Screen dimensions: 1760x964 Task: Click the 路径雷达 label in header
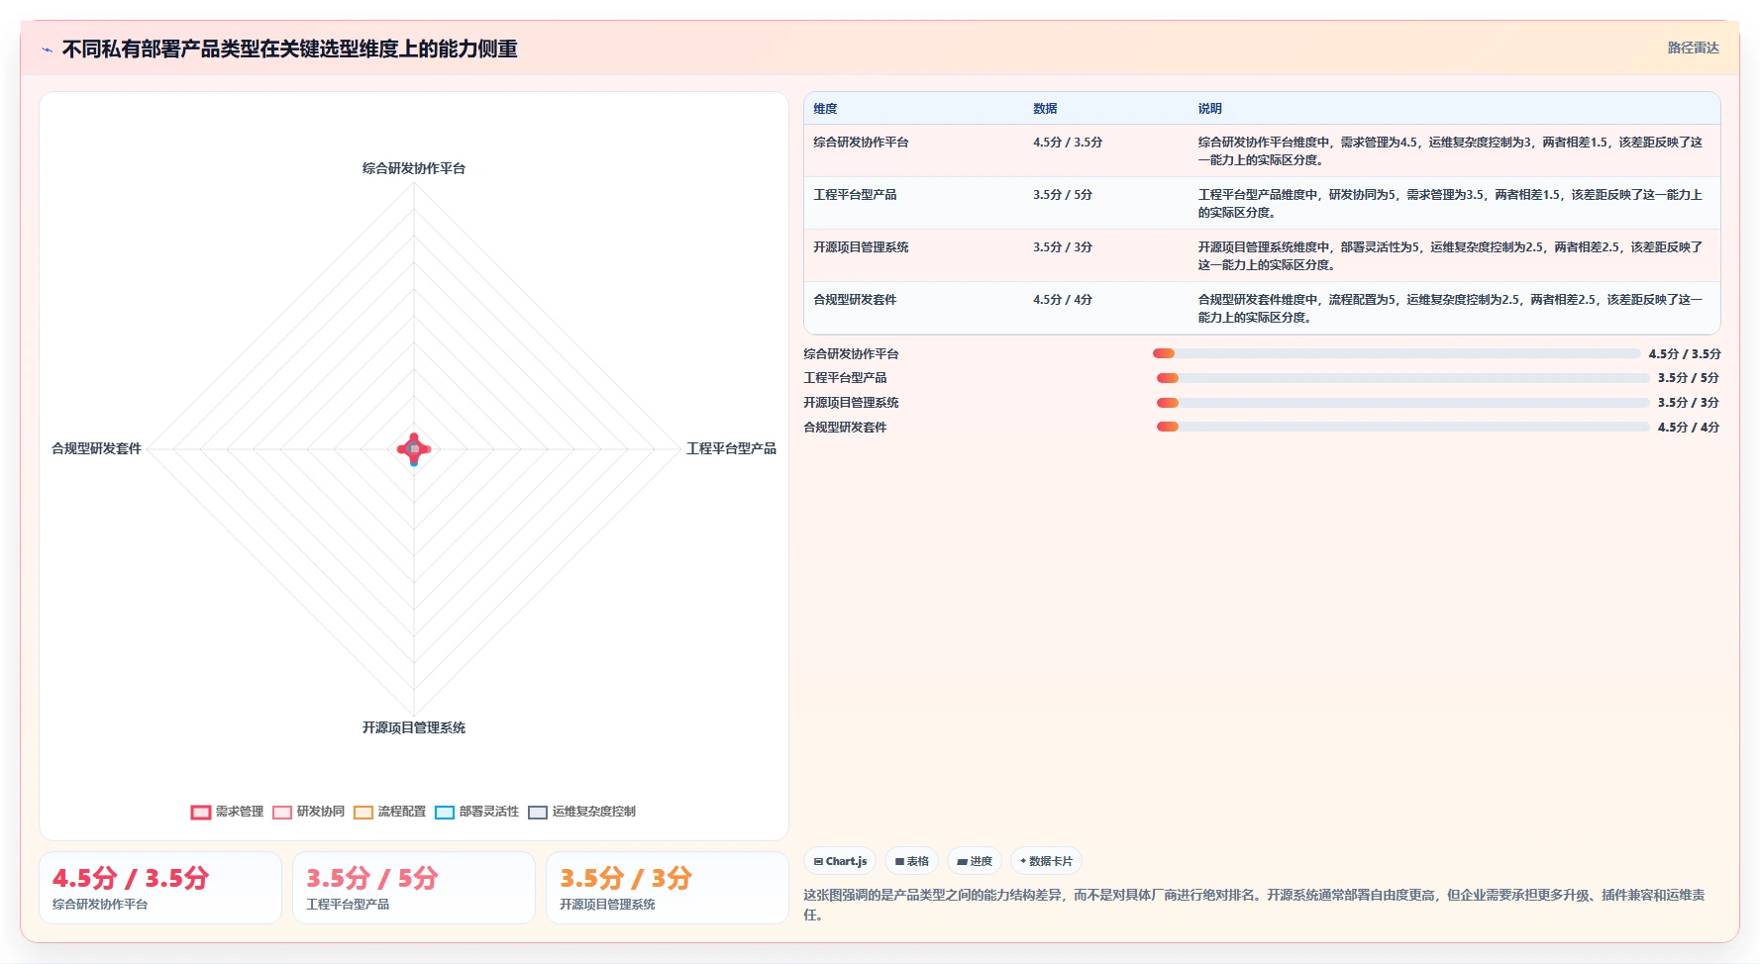pyautogui.click(x=1693, y=48)
